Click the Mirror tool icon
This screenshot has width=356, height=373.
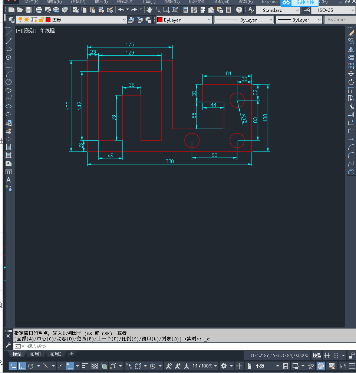click(x=351, y=49)
